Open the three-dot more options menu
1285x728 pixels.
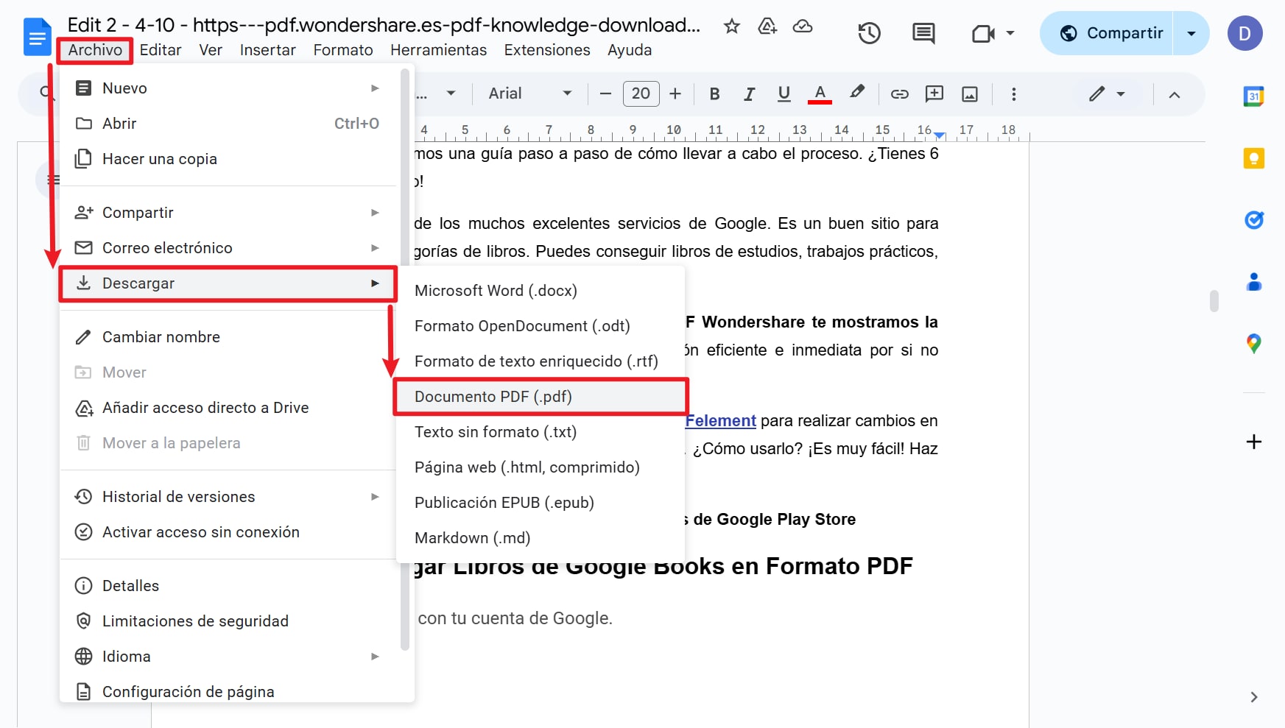point(1014,93)
